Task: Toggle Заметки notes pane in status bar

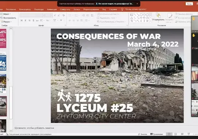Action: [x=142, y=134]
